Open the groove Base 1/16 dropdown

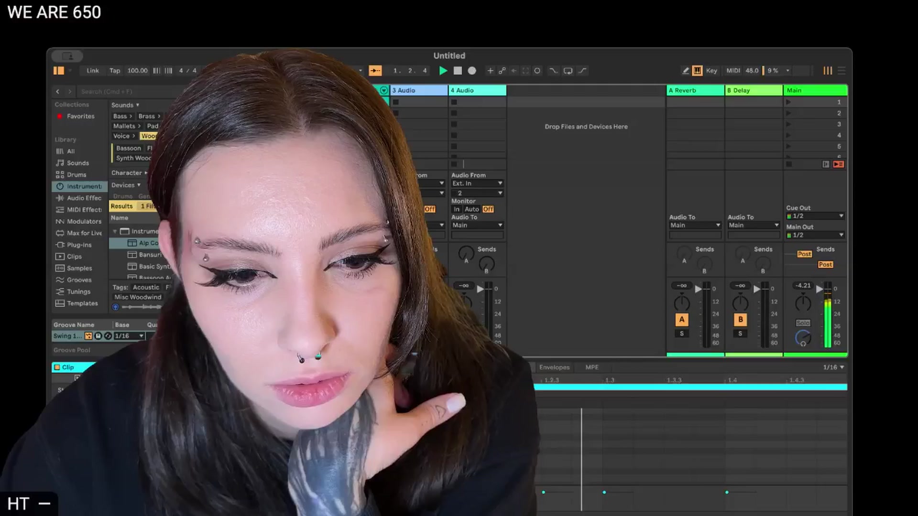click(x=129, y=336)
